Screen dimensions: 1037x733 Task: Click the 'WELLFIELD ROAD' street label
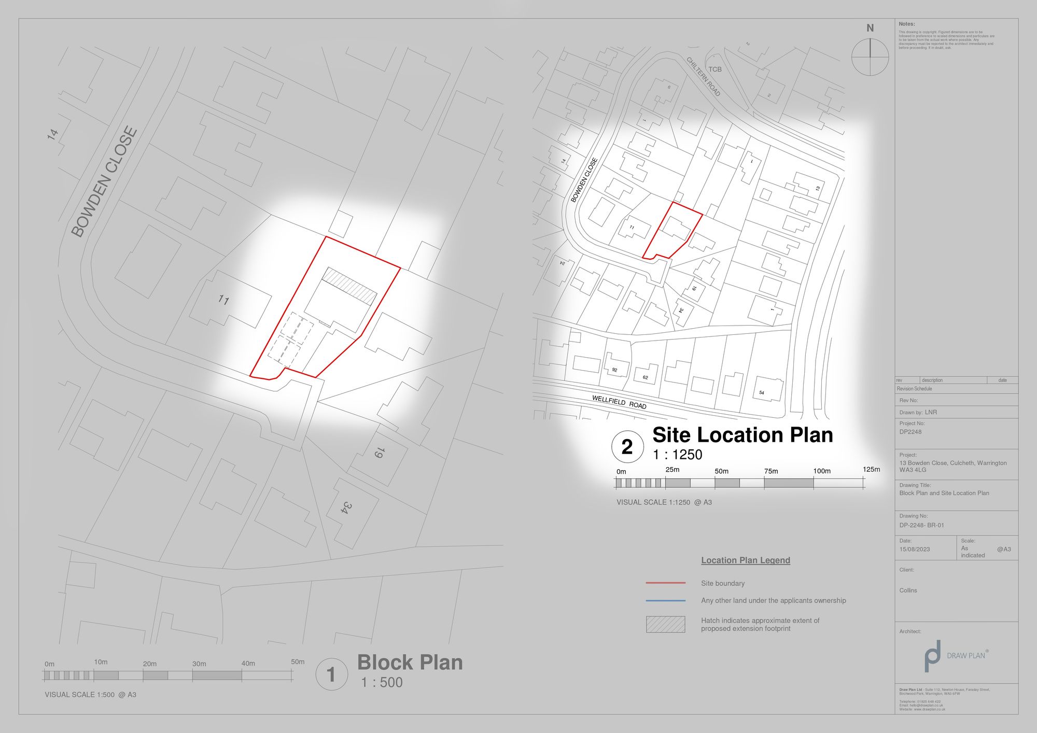(x=620, y=402)
